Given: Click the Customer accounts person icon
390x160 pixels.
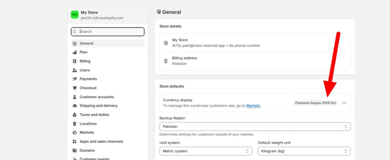Looking at the screenshot, I should [75, 97].
